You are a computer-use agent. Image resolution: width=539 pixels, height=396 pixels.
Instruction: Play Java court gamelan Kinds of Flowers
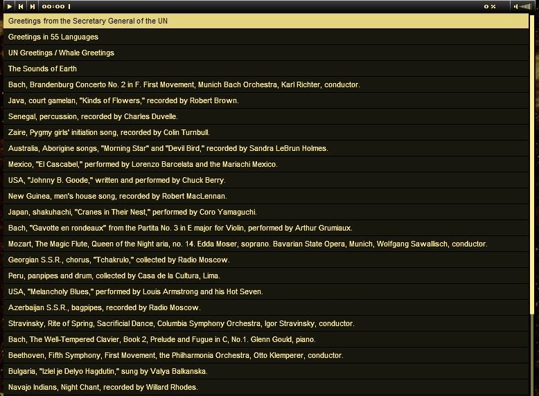pos(266,100)
